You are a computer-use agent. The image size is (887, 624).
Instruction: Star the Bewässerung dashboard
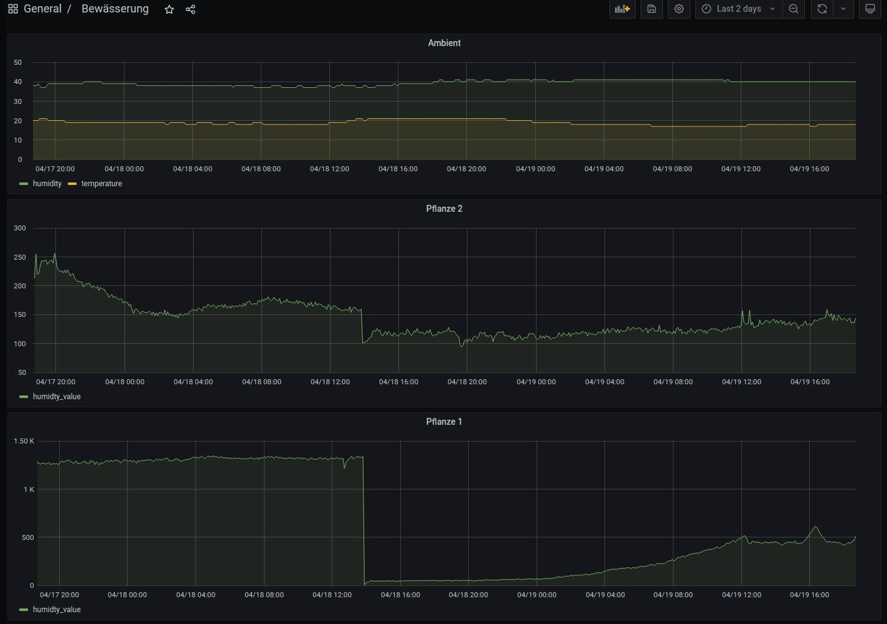(x=169, y=9)
